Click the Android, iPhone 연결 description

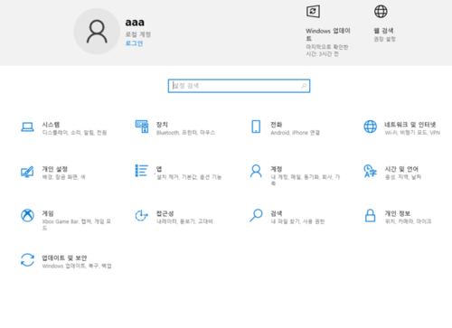(295, 133)
